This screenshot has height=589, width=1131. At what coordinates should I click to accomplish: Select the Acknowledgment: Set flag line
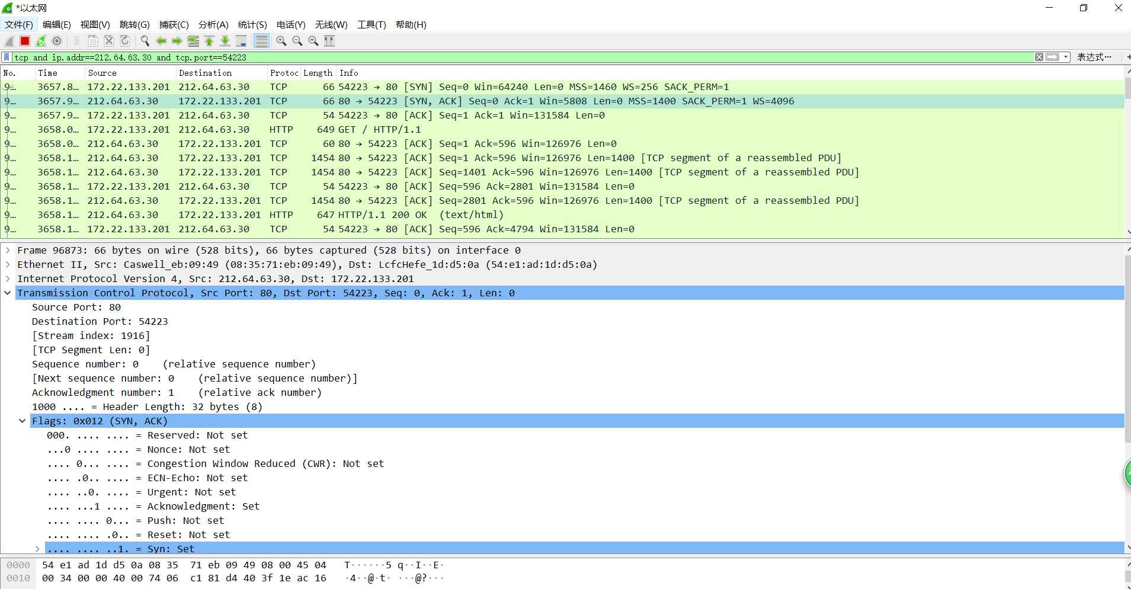(x=153, y=506)
